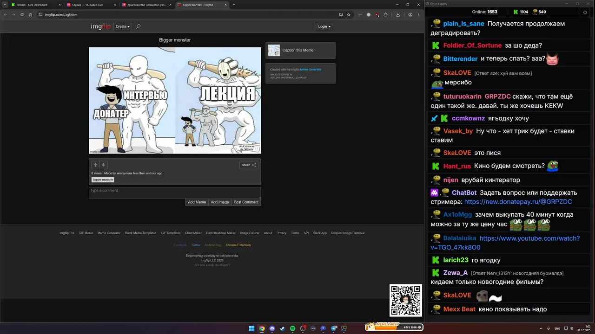Screen dimensions: 595x334
Task: Click the comment input field
Action: click(x=175, y=193)
